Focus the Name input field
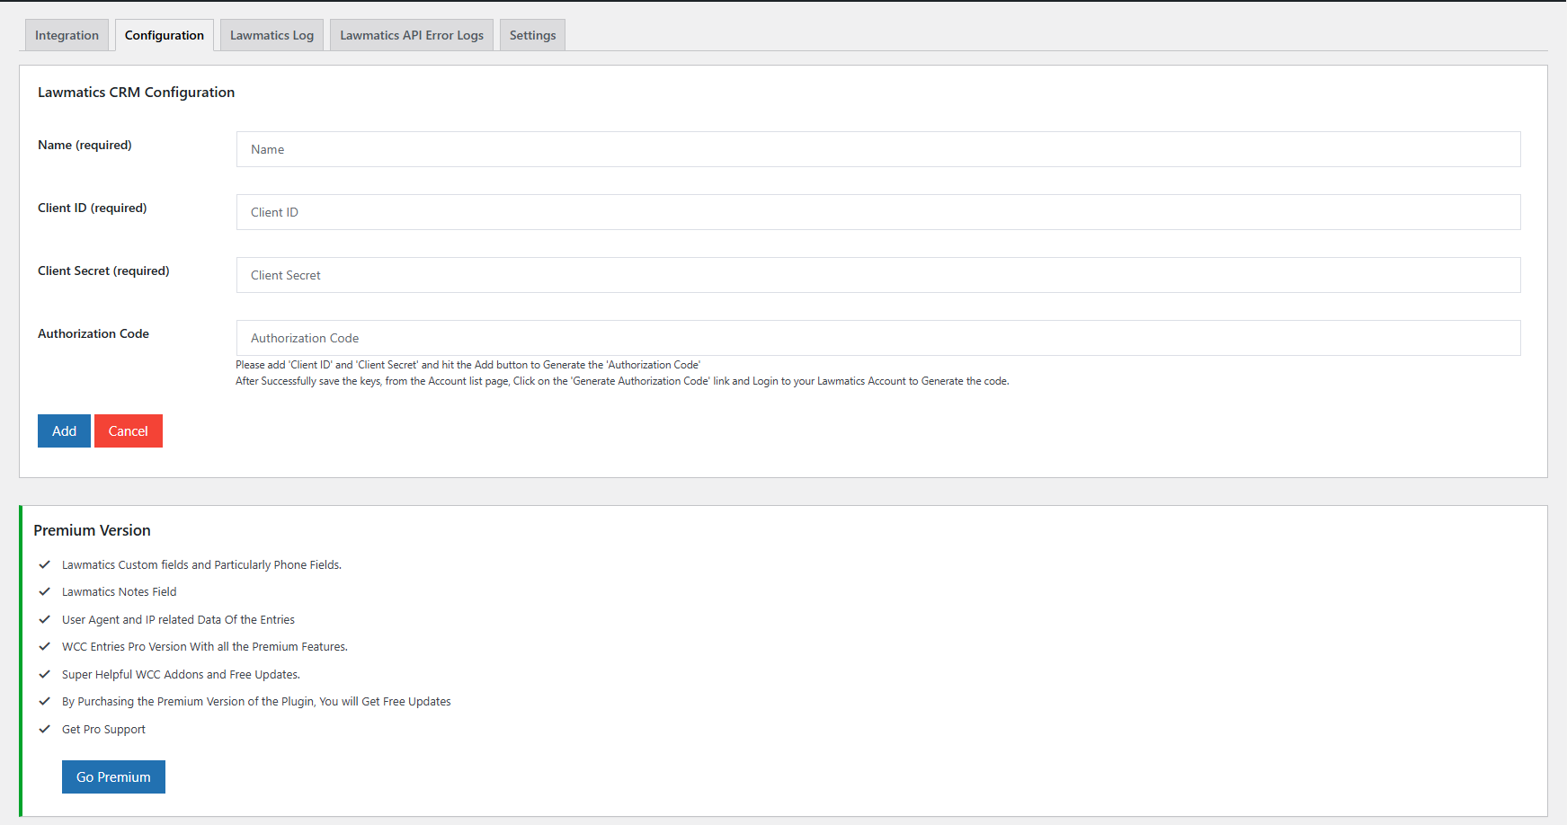 click(x=878, y=149)
